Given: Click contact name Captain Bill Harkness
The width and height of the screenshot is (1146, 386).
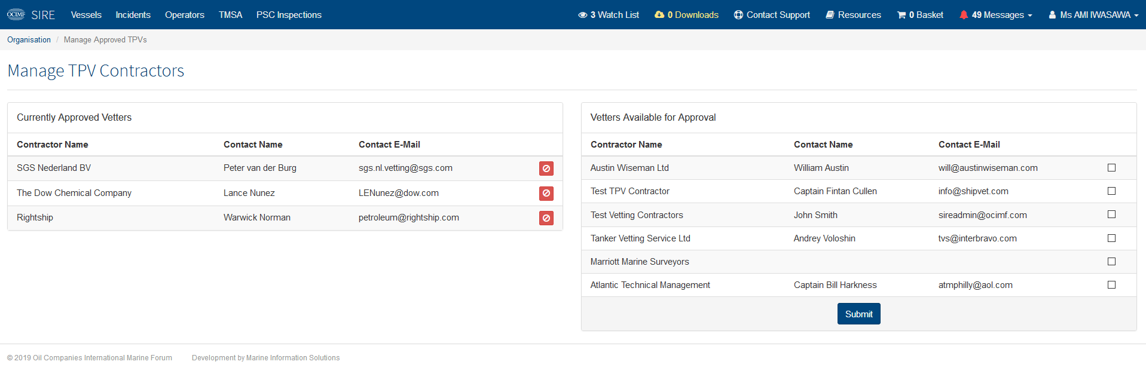Looking at the screenshot, I should click(x=835, y=285).
